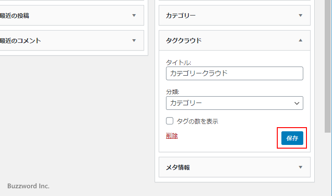This screenshot has height=196, width=332.
Task: Collapse タグクラウド using its up arrow
Action: click(300, 41)
